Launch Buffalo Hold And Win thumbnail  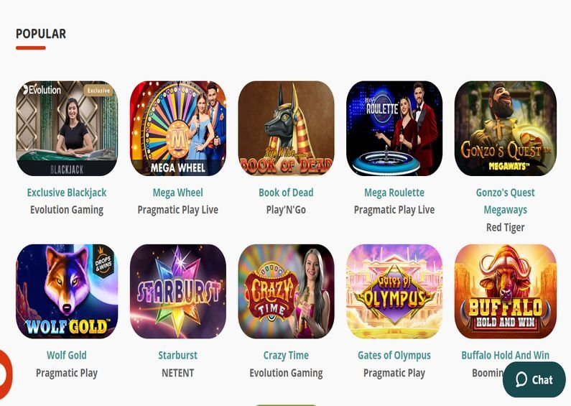(x=505, y=291)
